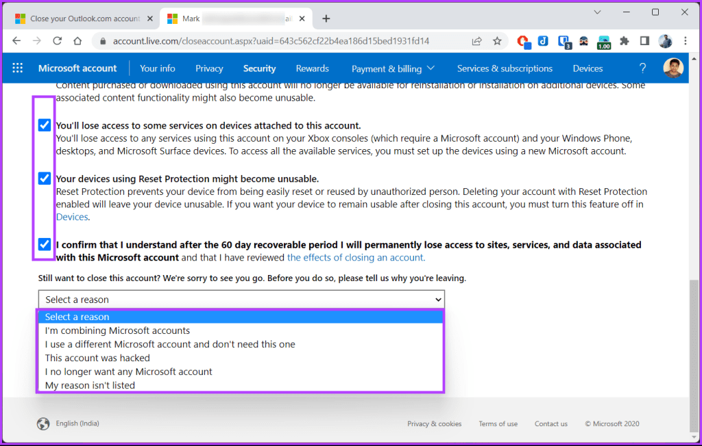Uncheck the lose access to services checkbox
702x446 pixels.
45,125
